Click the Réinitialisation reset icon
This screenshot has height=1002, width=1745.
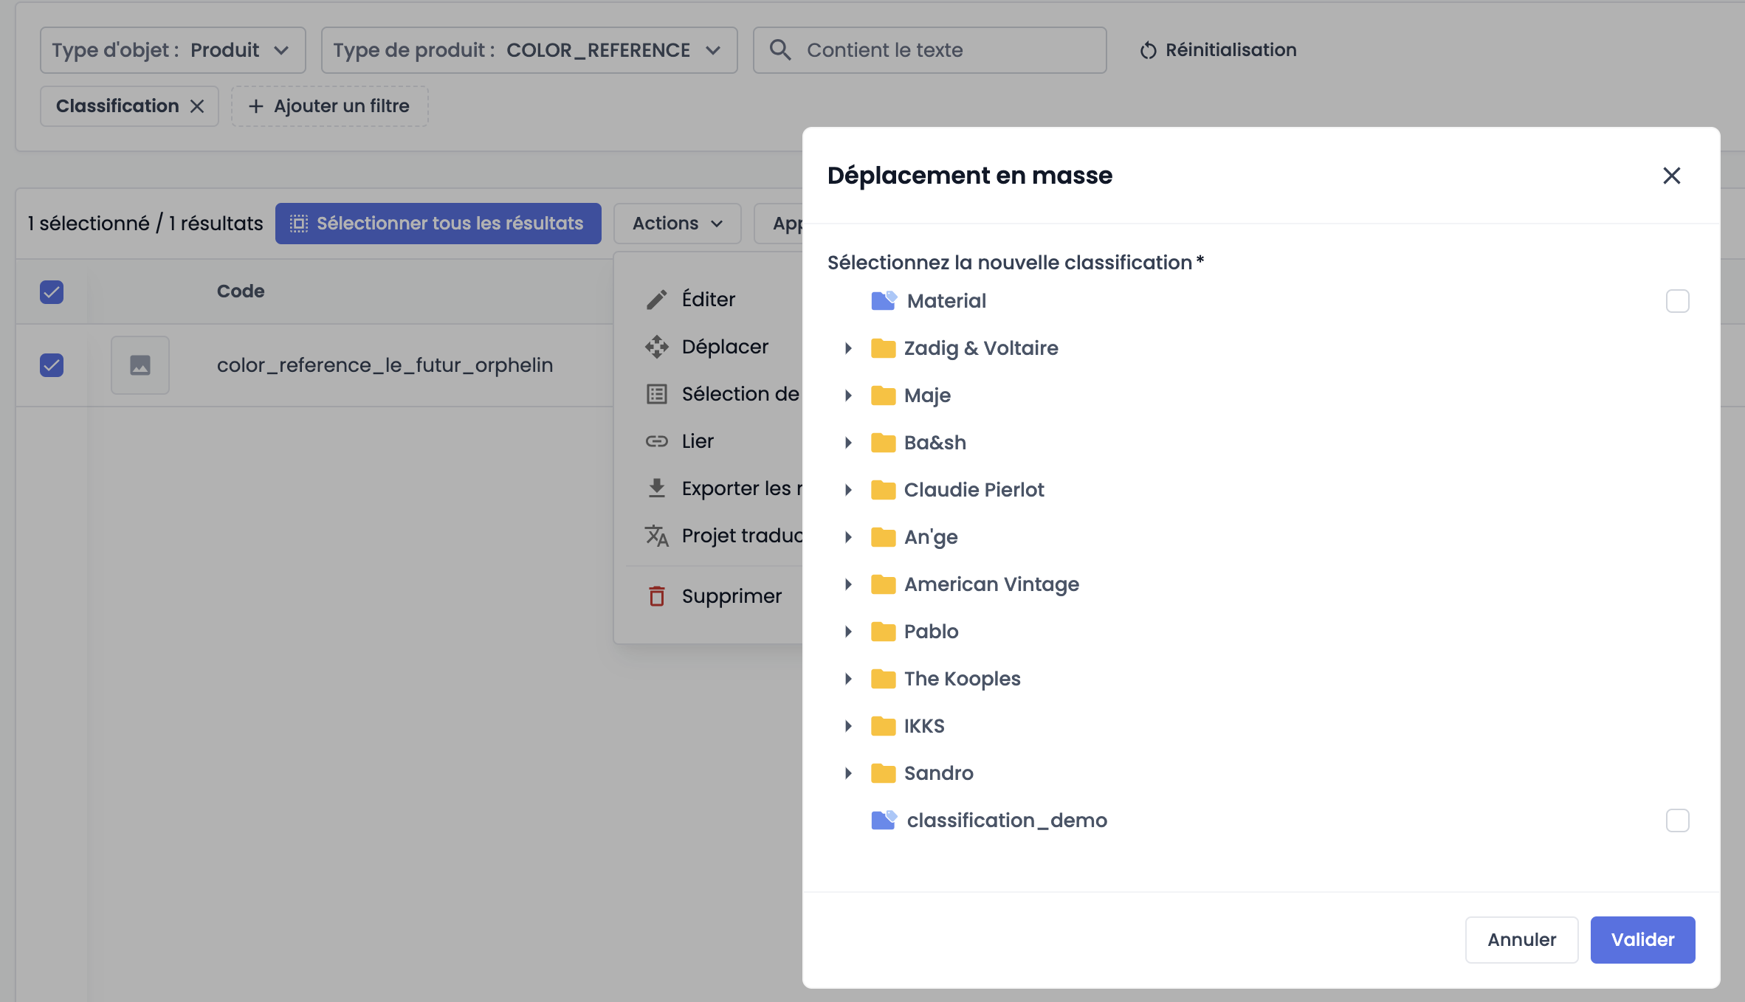[1148, 50]
